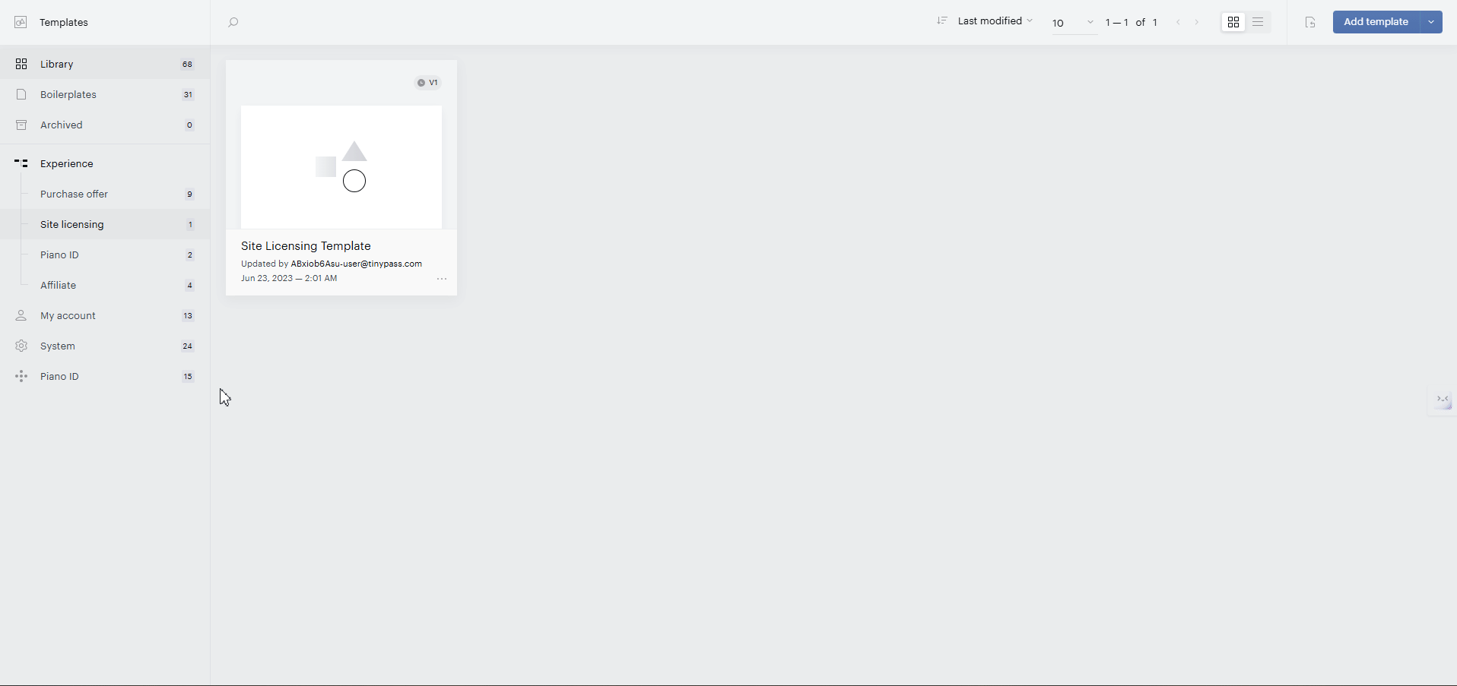
Task: Open the Archived section
Action: point(105,125)
